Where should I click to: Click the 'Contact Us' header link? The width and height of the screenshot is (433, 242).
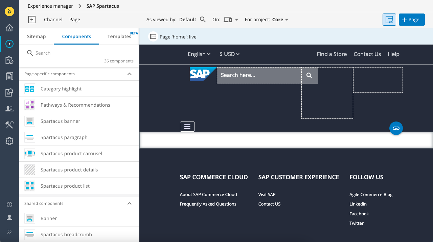click(x=367, y=54)
